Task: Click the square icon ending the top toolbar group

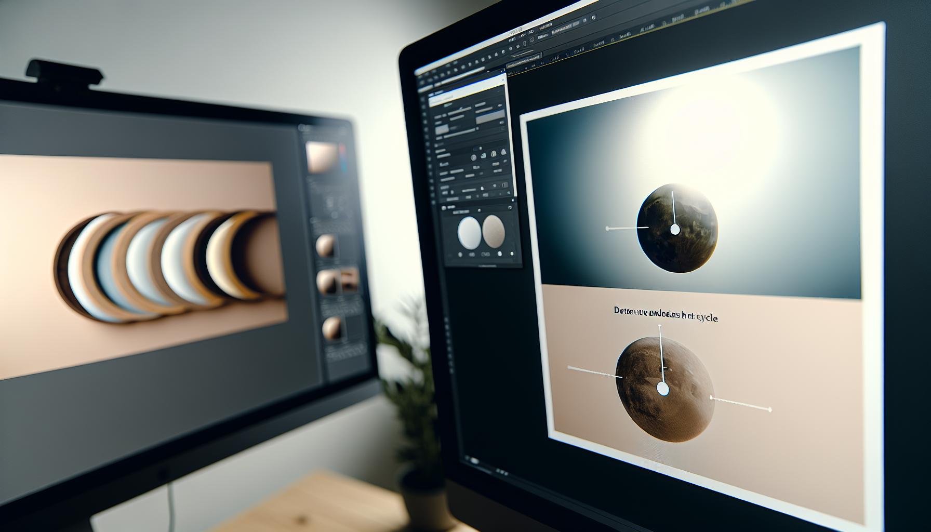Action: (593, 18)
